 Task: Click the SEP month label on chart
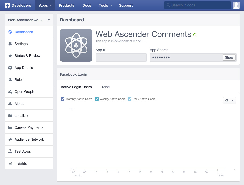coord(221,176)
